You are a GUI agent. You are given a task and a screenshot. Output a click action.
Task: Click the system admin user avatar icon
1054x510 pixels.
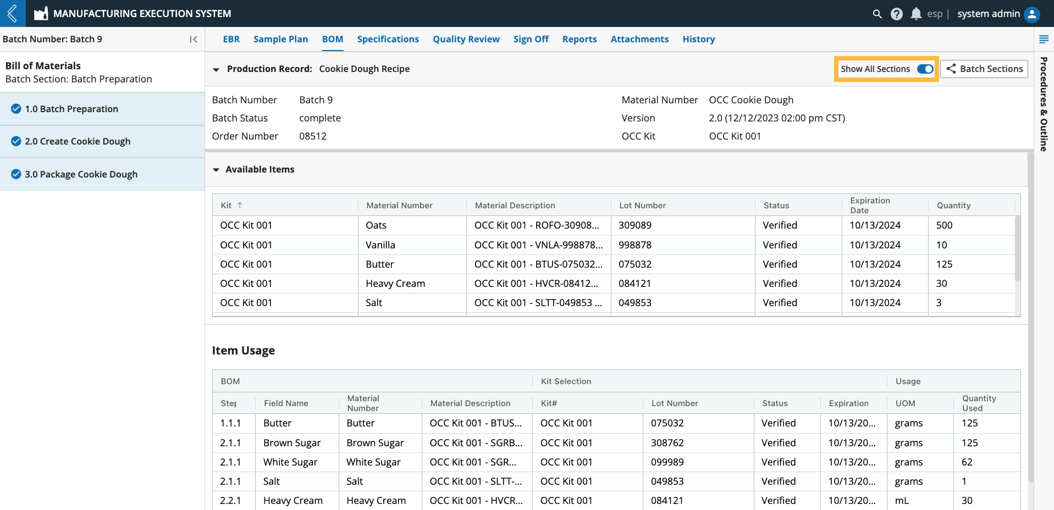tap(1032, 14)
